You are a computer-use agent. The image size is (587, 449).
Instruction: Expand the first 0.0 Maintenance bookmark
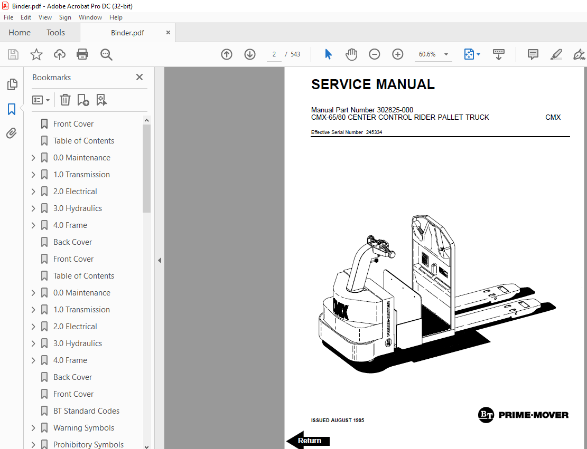33,158
